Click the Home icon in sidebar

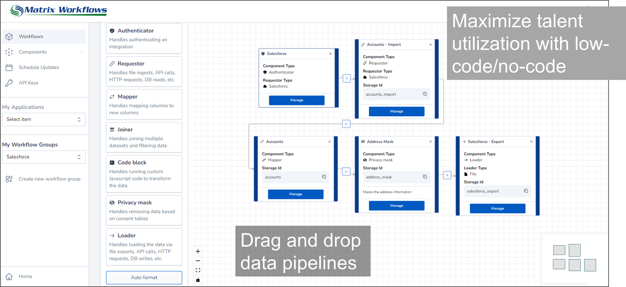coord(9,276)
